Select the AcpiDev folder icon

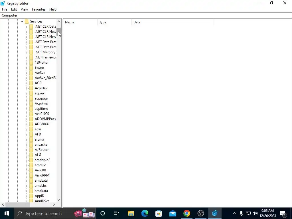(31, 88)
